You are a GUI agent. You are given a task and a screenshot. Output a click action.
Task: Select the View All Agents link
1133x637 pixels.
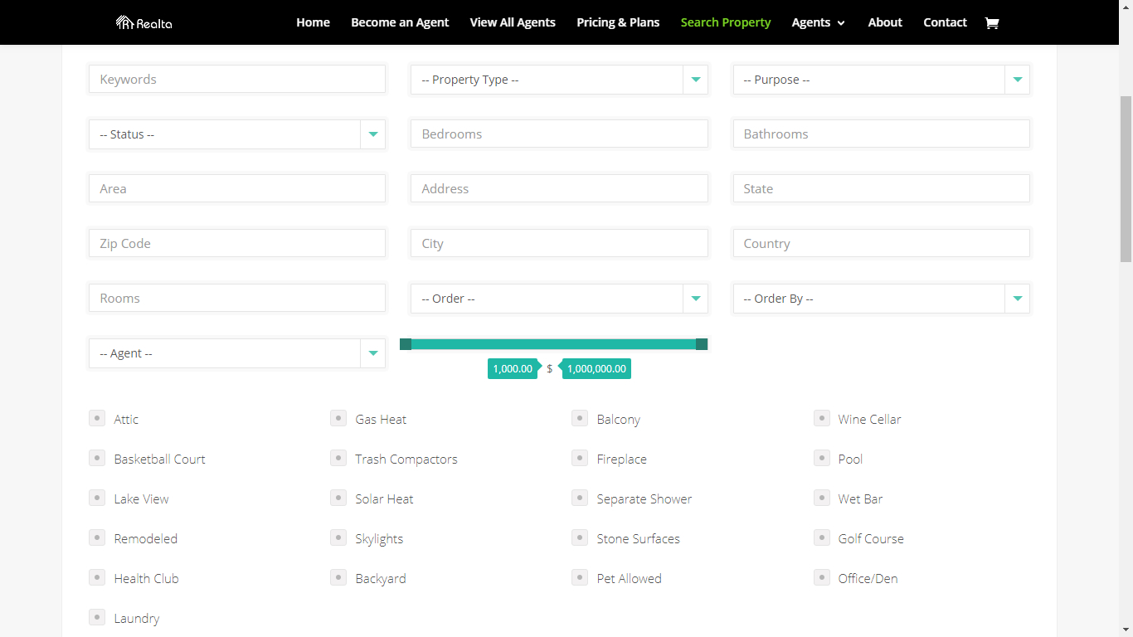pos(513,22)
